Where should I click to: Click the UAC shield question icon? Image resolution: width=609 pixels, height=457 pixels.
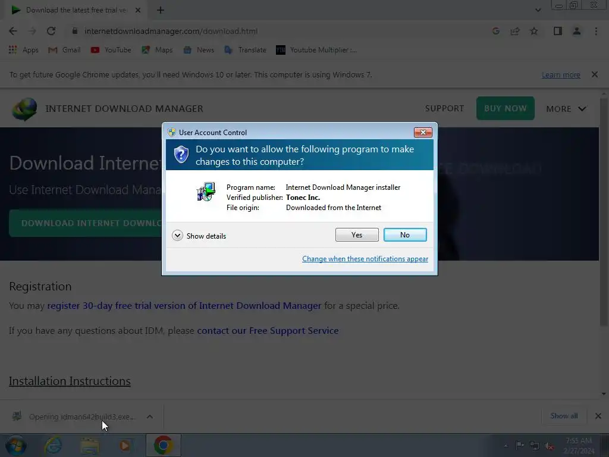pos(181,155)
